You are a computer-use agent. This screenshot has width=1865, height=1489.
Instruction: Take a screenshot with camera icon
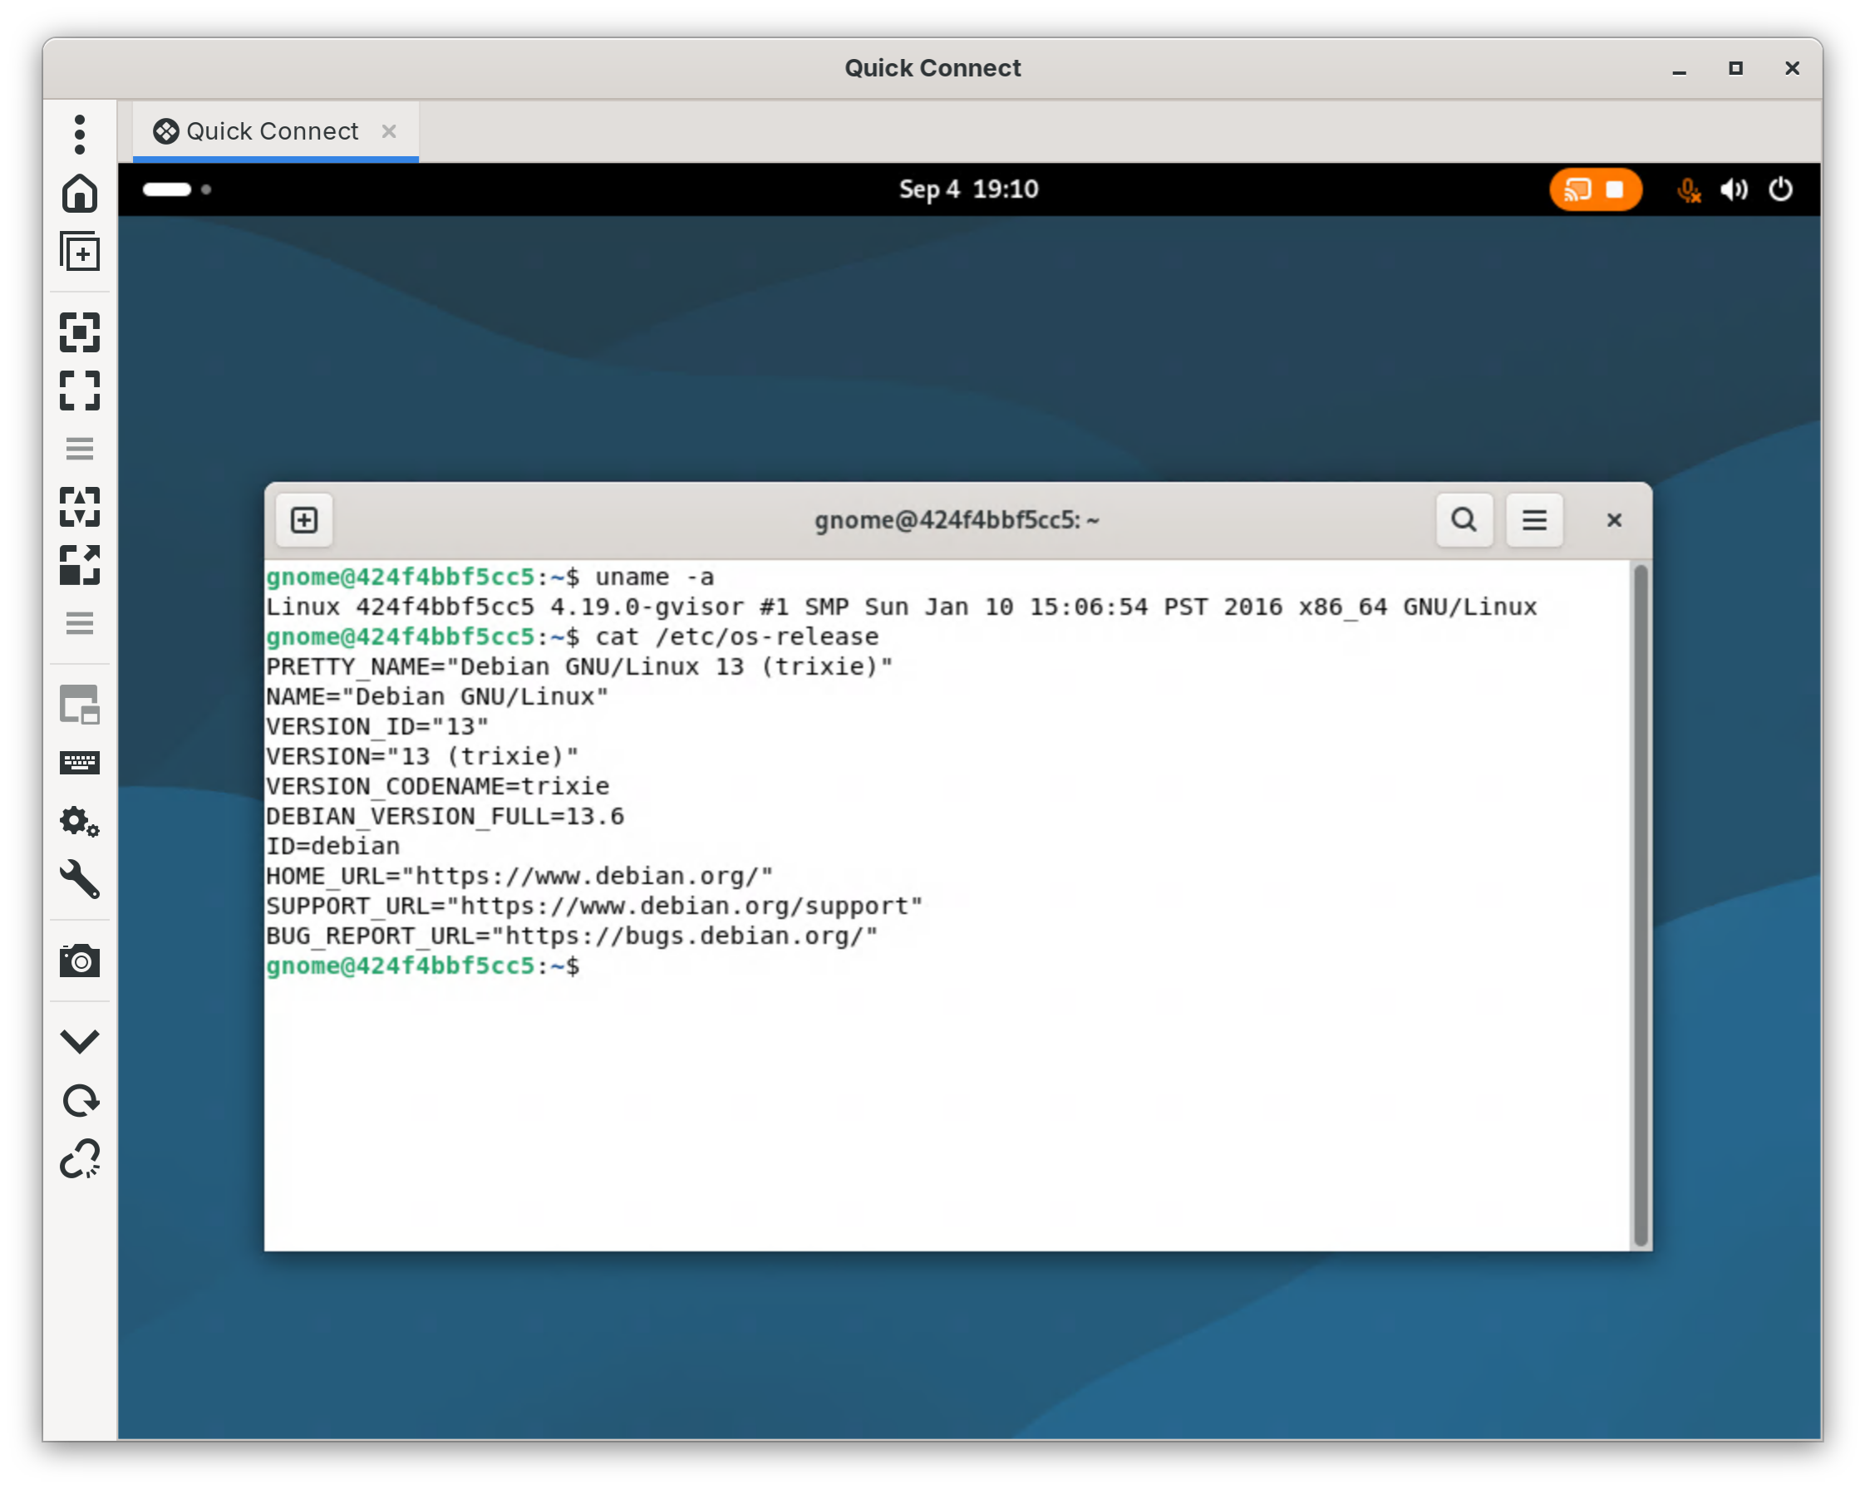80,961
